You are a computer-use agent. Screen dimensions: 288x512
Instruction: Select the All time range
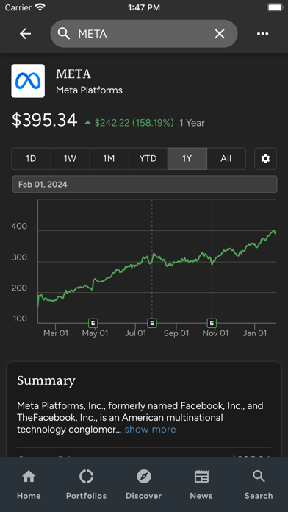pos(226,159)
